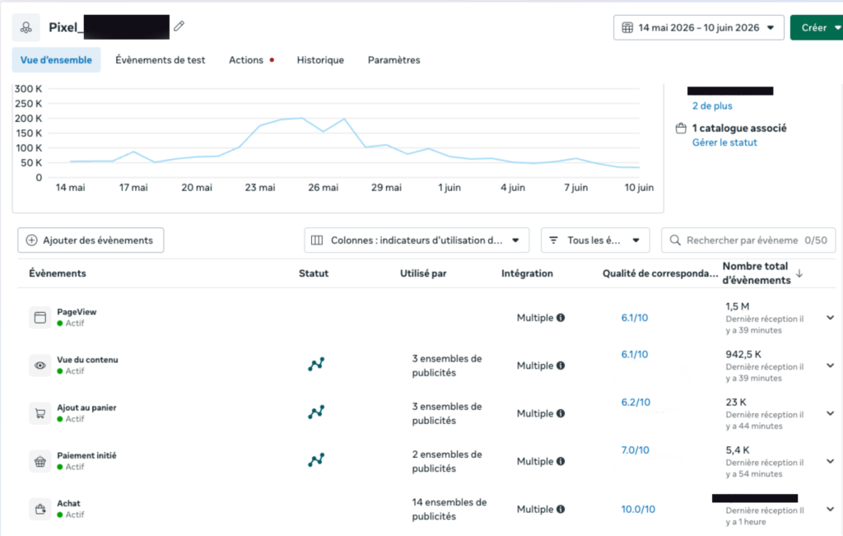Expand the Paiement initié row chevron
Image resolution: width=843 pixels, height=536 pixels.
(830, 461)
